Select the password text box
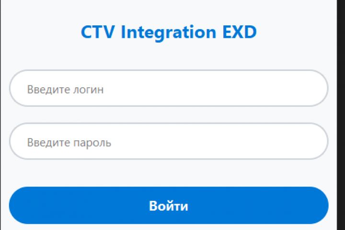The height and width of the screenshot is (230, 345). (x=169, y=141)
